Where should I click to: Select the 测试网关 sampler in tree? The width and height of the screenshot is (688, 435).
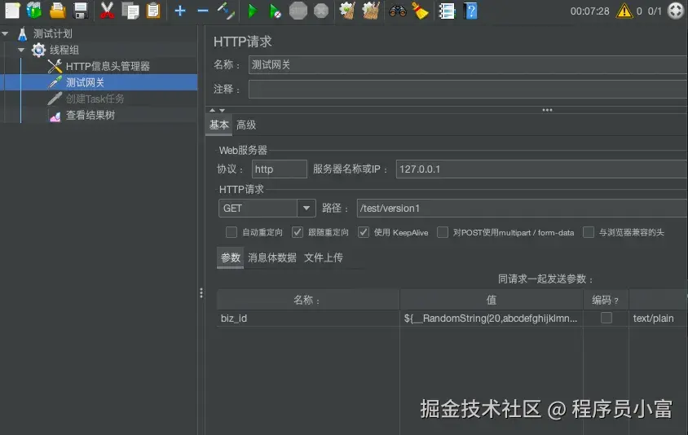[85, 82]
